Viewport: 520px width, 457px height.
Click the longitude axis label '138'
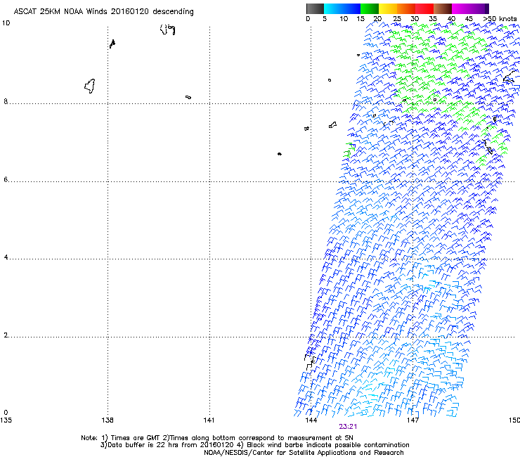click(x=108, y=420)
